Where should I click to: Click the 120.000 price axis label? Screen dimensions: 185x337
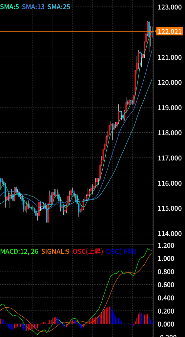coord(170,83)
